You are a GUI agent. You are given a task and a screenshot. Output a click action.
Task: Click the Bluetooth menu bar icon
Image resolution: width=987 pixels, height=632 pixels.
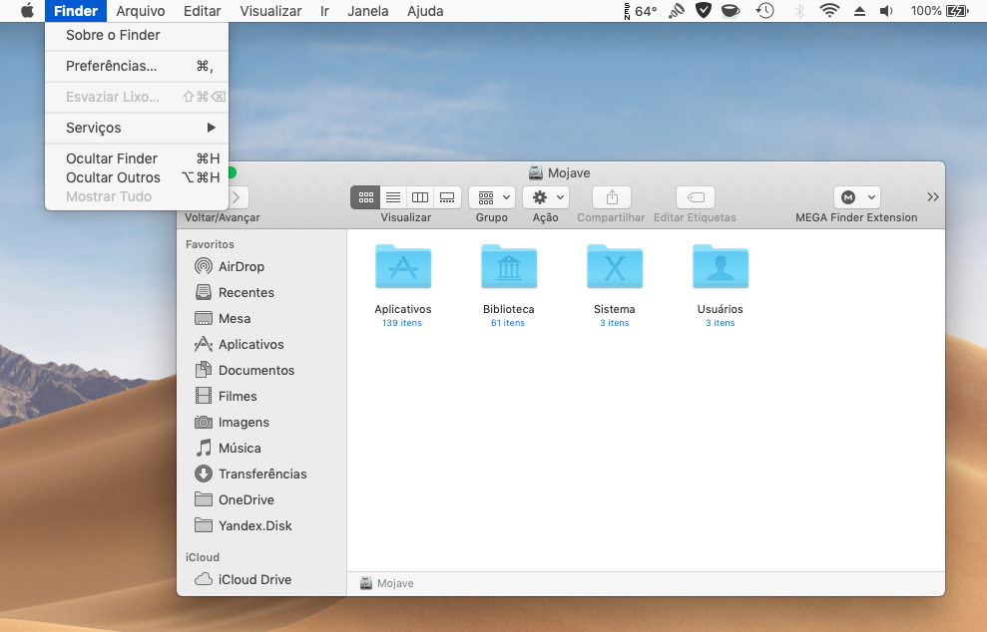tap(799, 11)
